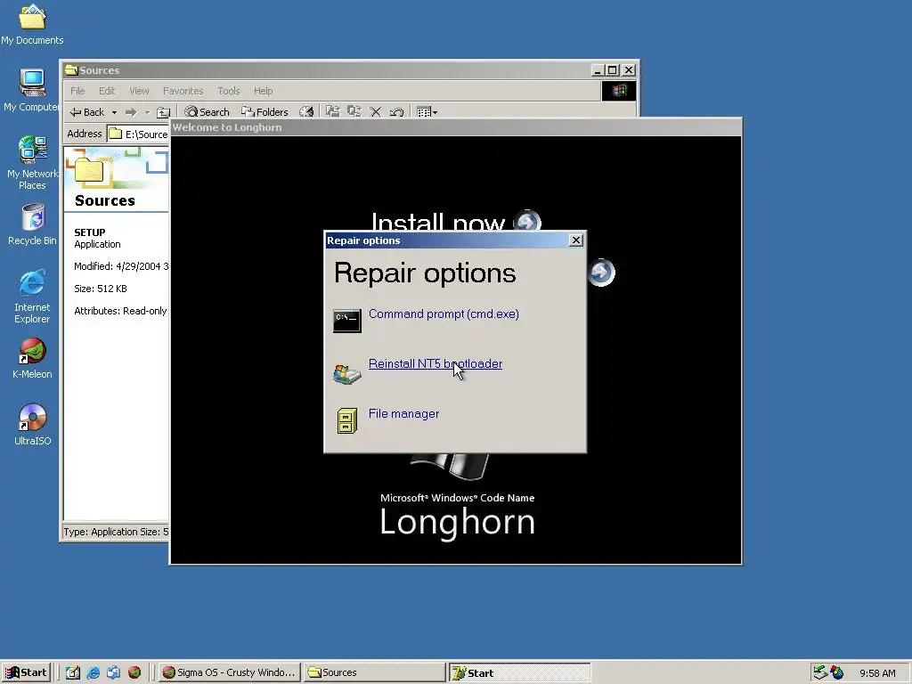Click Show Desktop quick launch icon

point(73,672)
